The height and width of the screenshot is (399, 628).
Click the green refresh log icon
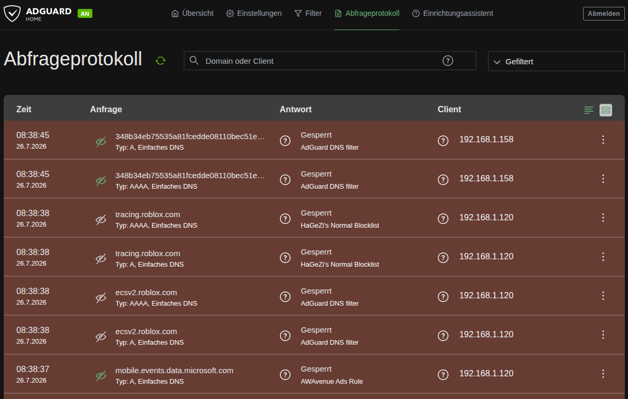tap(161, 61)
